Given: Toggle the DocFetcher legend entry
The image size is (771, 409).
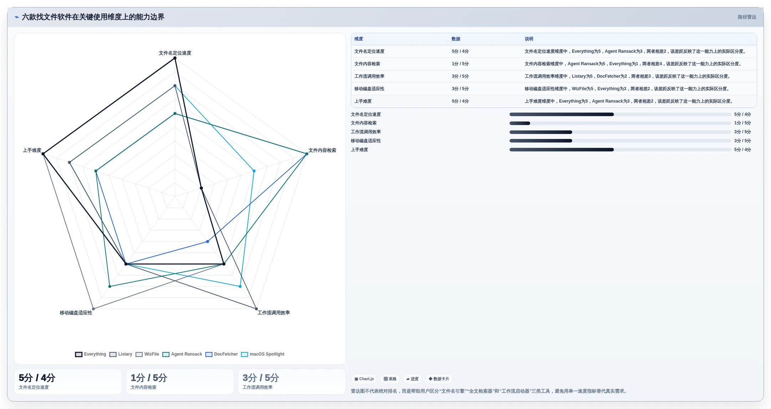Looking at the screenshot, I should (221, 354).
